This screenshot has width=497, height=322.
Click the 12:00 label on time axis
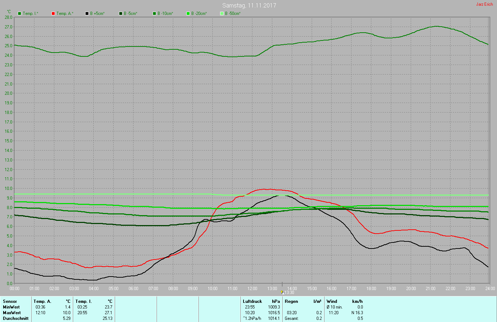tap(252, 289)
